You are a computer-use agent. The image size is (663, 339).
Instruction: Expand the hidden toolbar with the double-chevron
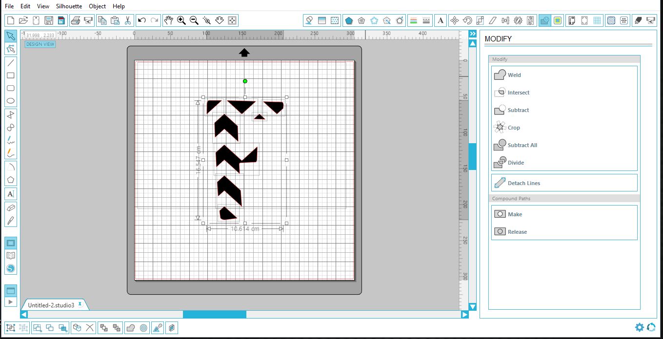coord(472,34)
